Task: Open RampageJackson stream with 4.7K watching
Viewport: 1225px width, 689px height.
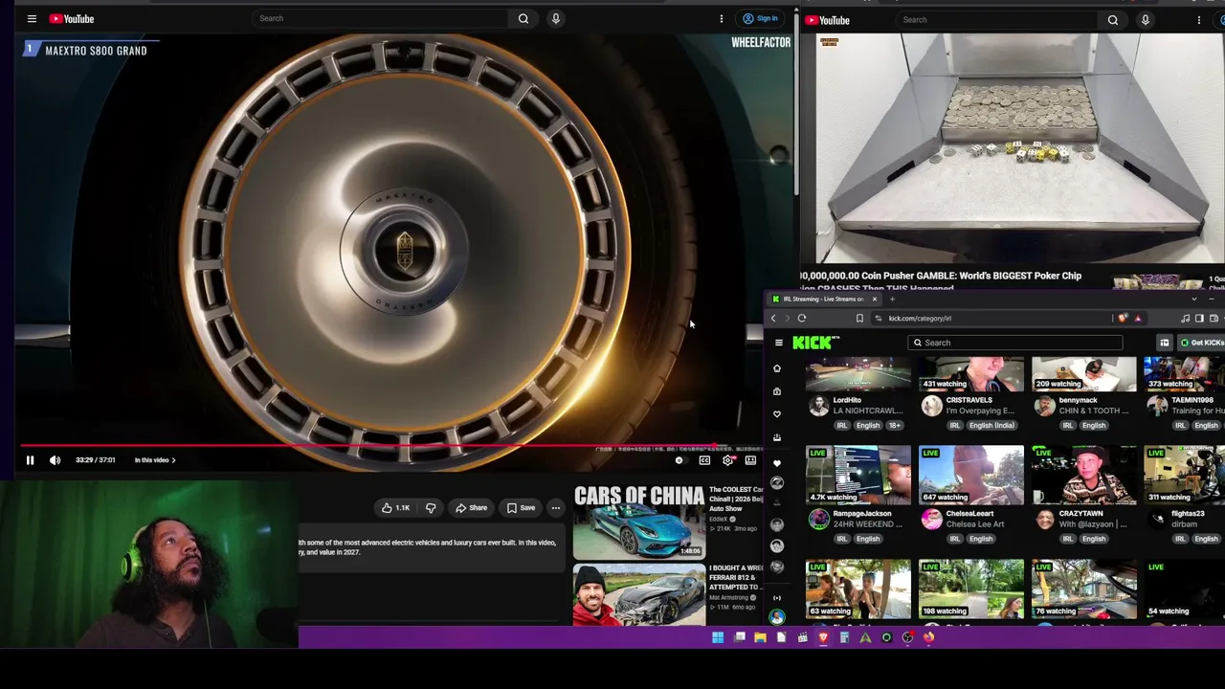Action: [x=857, y=474]
